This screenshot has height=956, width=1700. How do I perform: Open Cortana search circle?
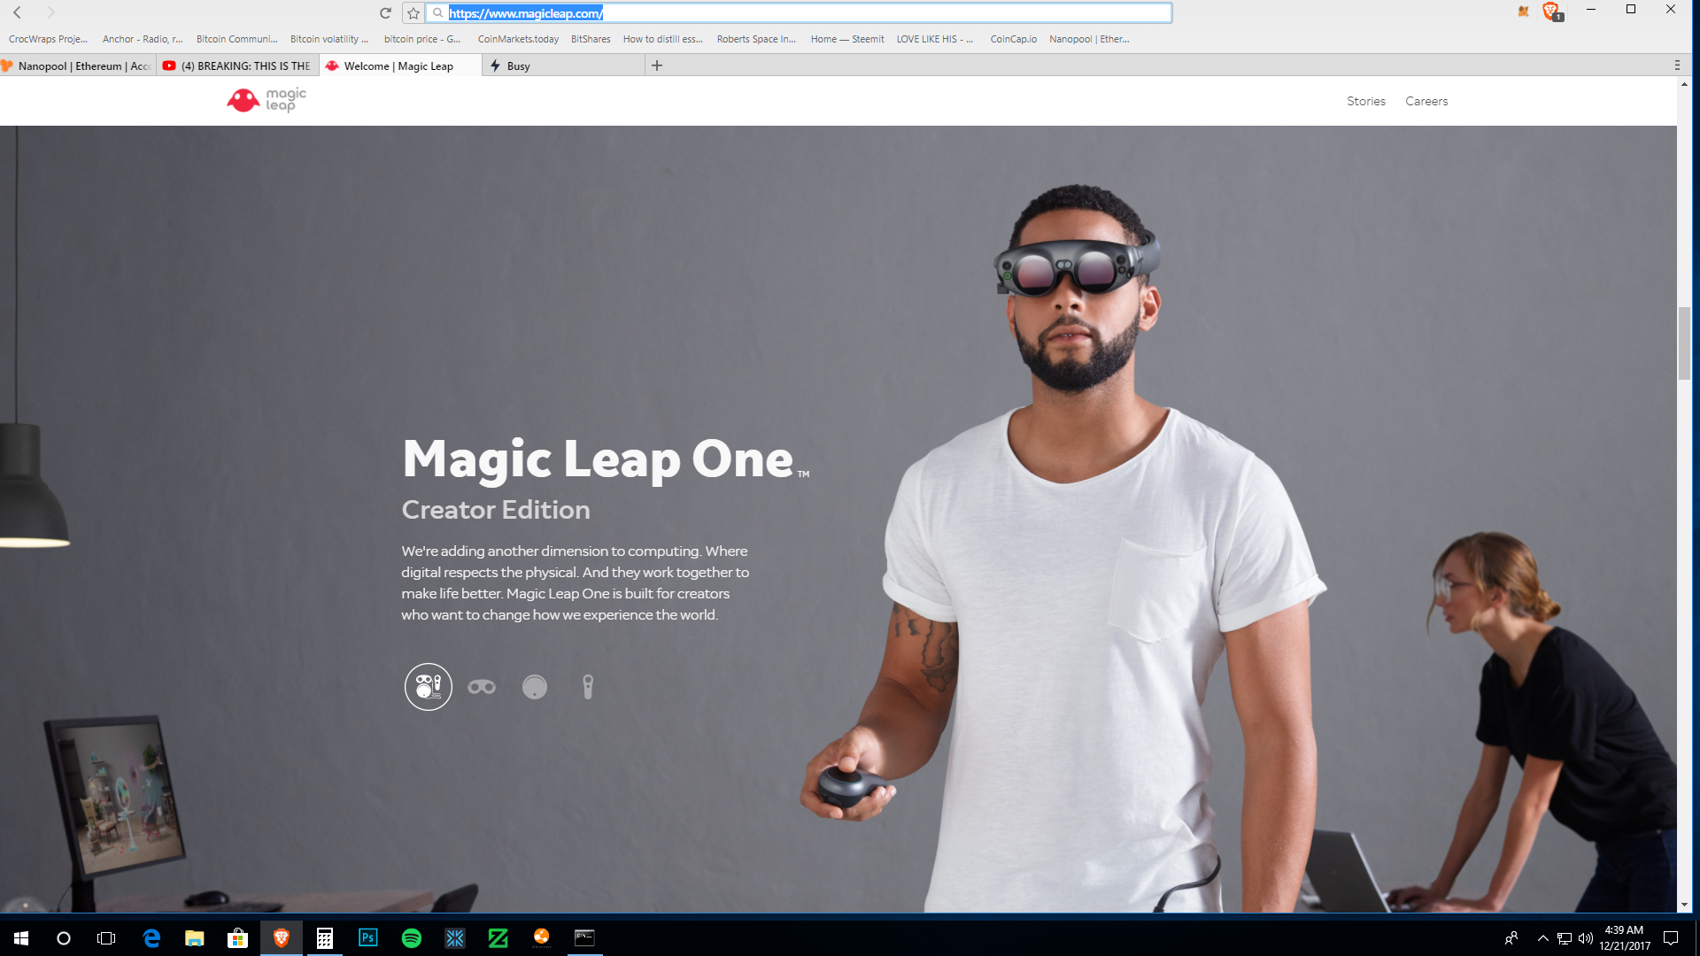pos(64,938)
